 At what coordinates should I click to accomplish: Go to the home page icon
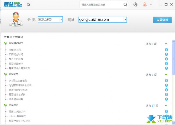[x=28, y=5]
